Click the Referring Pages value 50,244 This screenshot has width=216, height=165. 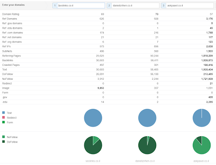[x=154, y=56]
